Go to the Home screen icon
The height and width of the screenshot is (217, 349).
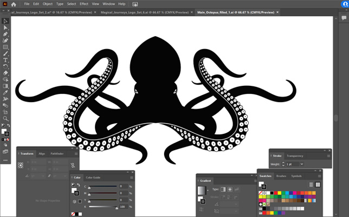click(x=14, y=4)
